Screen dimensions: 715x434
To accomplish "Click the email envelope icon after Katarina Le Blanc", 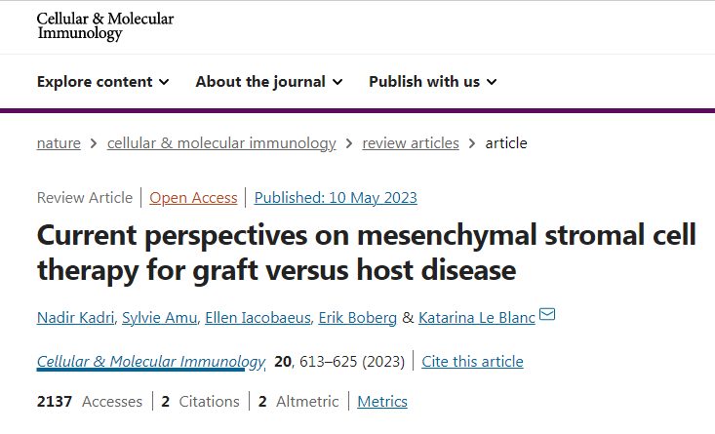I will click(547, 314).
